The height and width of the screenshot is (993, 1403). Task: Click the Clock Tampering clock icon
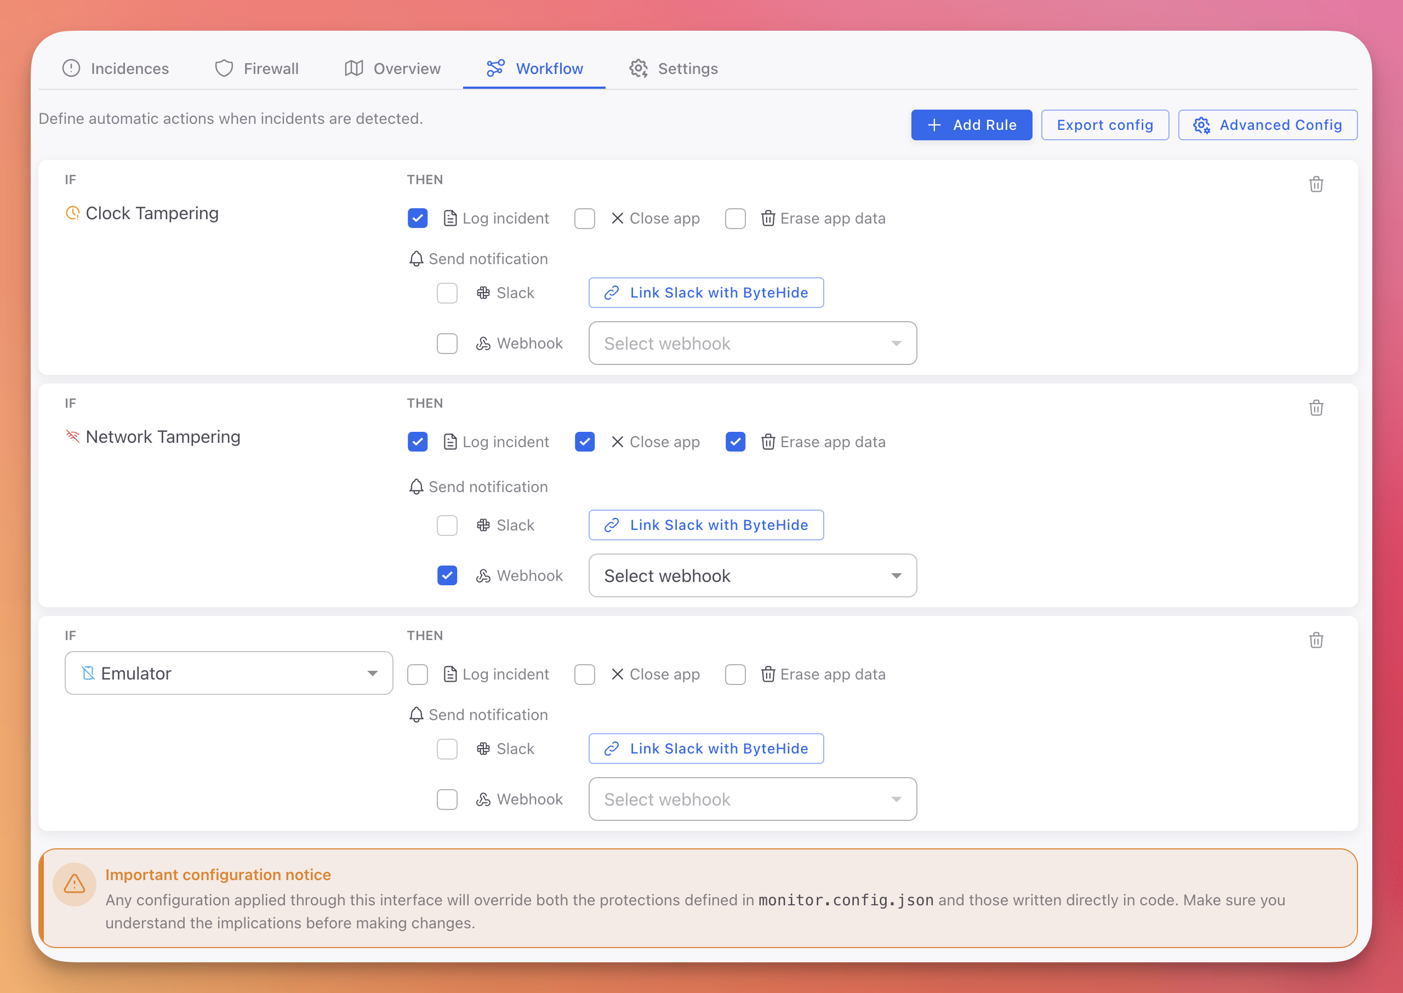pos(73,213)
